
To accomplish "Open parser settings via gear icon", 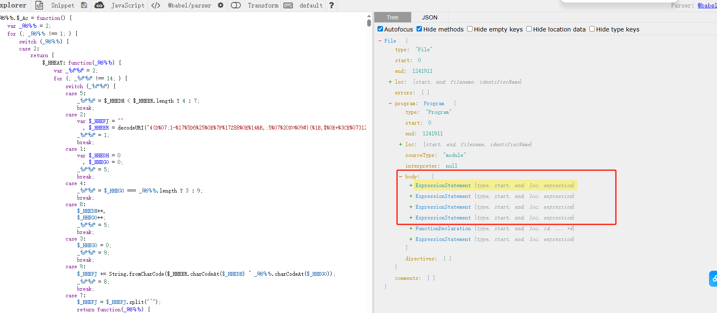I will click(x=220, y=5).
